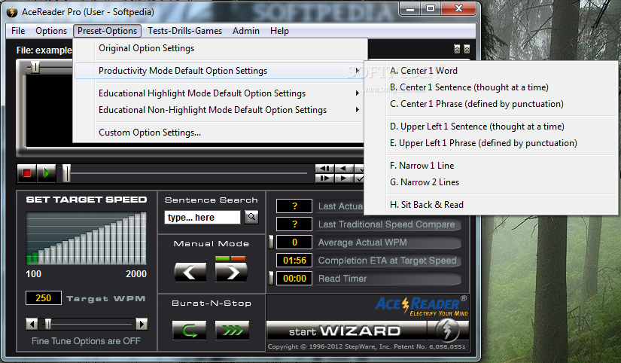Expand Productivity Mode Default Option Settings submenu

coord(218,71)
